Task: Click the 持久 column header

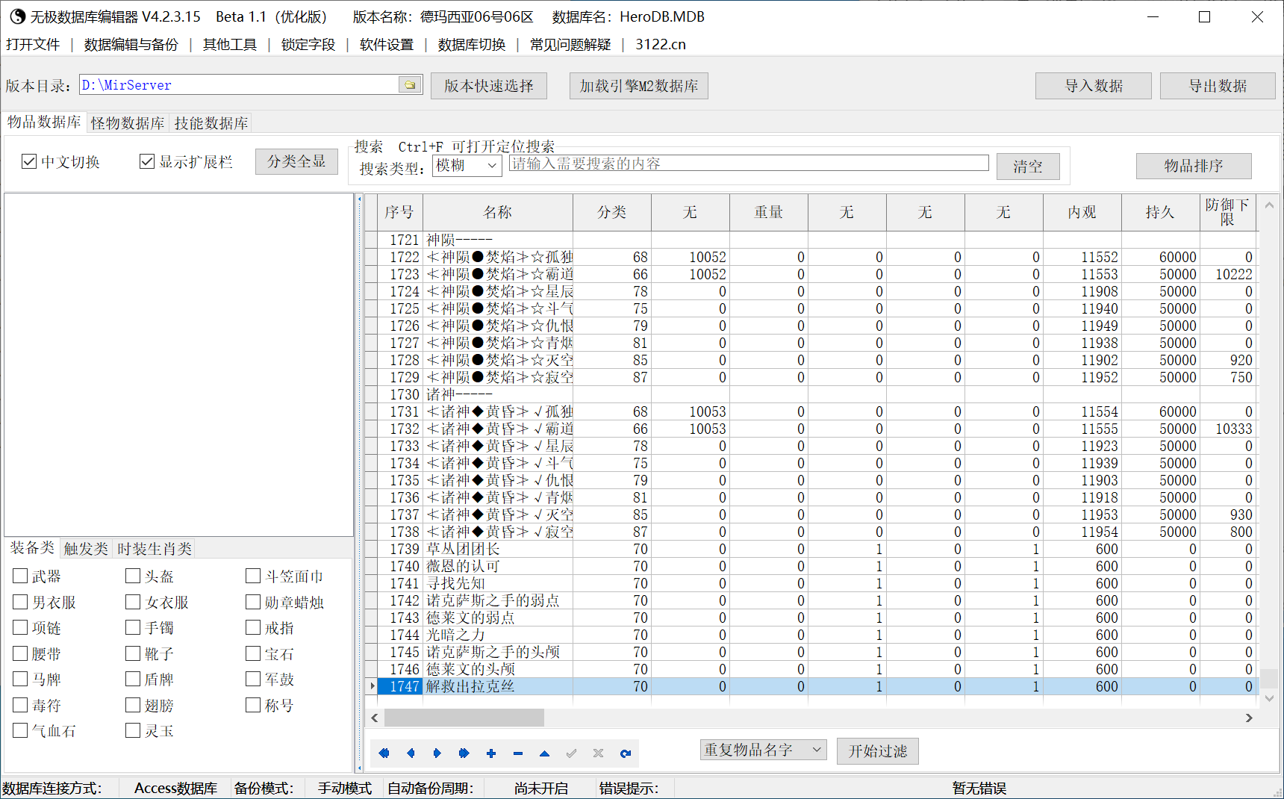Action: coord(1160,212)
